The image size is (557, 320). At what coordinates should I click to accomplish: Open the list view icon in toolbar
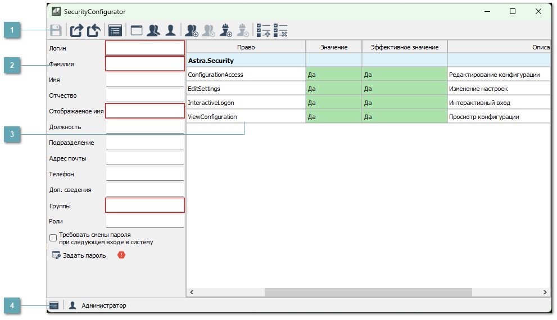pos(115,30)
